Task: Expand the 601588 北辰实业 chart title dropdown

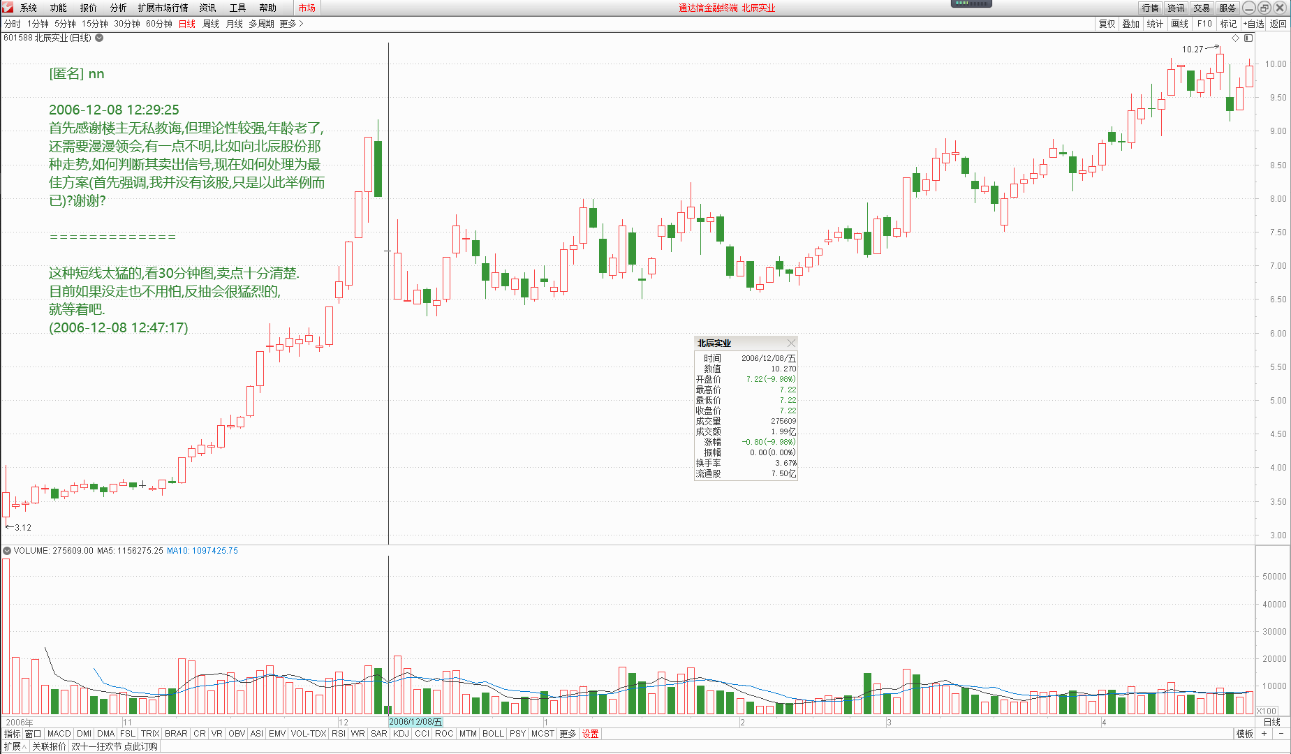Action: pyautogui.click(x=99, y=38)
